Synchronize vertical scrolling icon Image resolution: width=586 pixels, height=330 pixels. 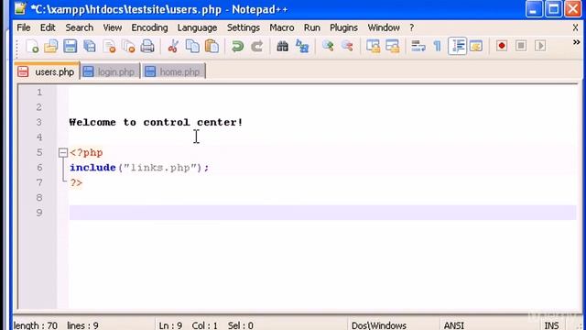[x=373, y=47]
